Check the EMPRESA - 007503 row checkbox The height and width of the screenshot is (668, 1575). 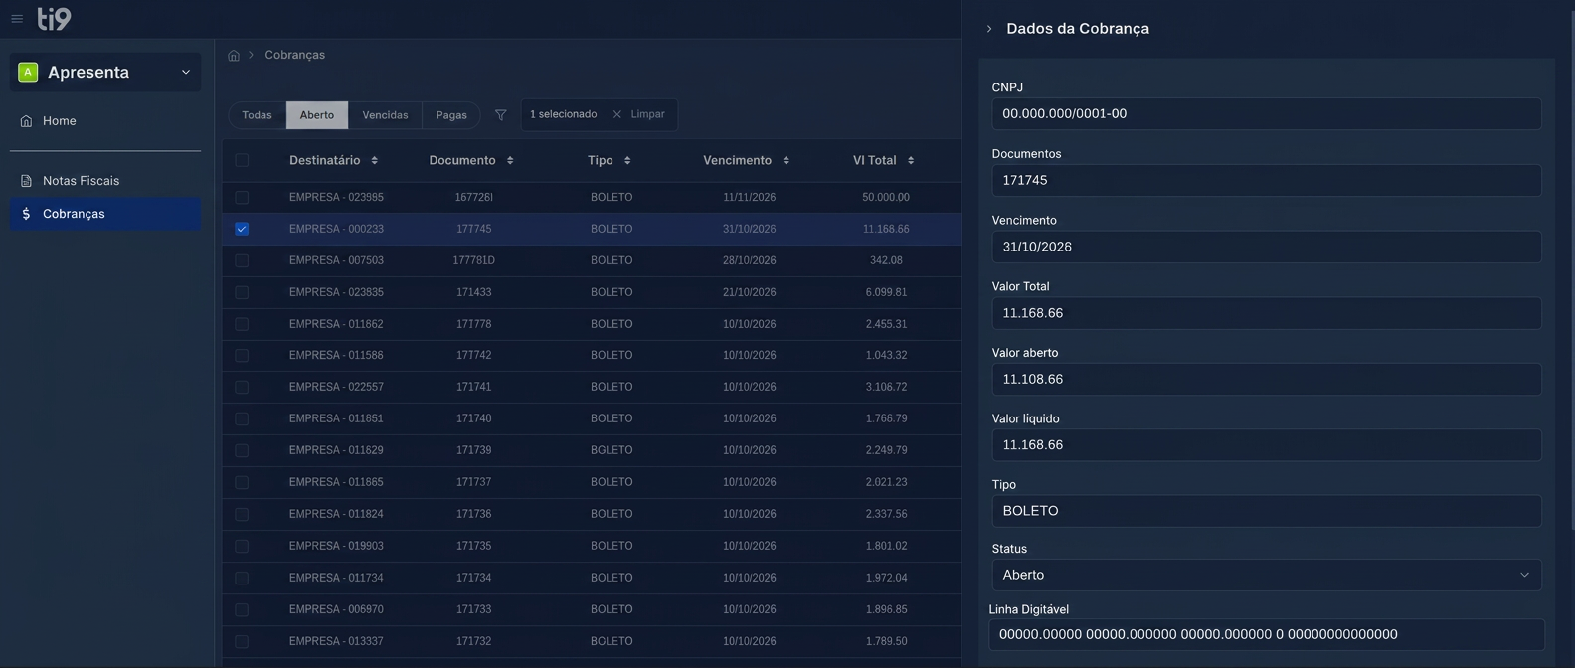[x=242, y=260]
